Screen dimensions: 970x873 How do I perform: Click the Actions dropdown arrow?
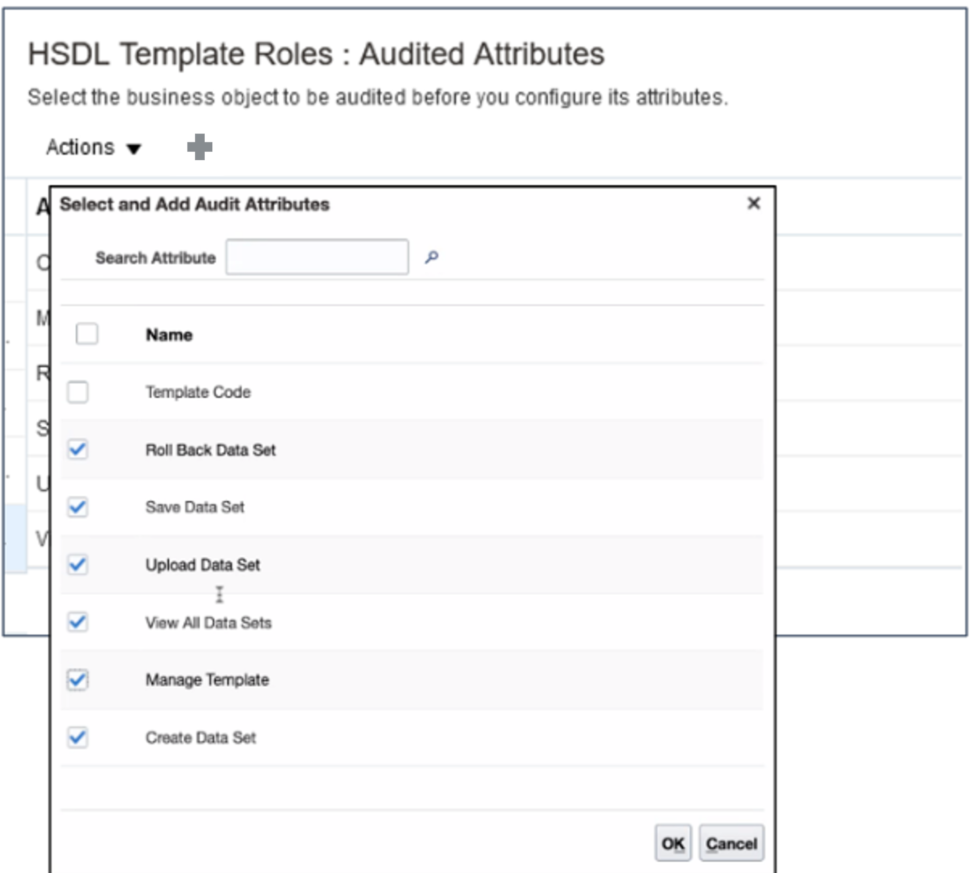(134, 149)
